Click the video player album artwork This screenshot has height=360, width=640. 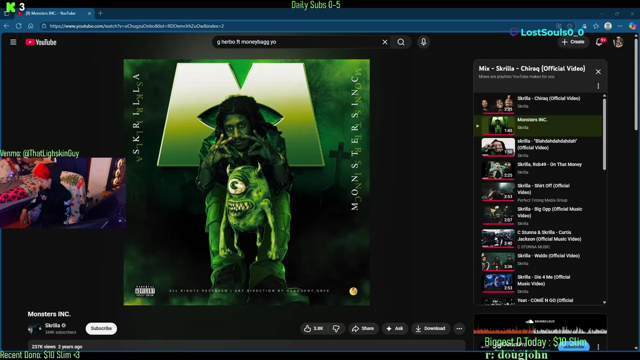[246, 182]
